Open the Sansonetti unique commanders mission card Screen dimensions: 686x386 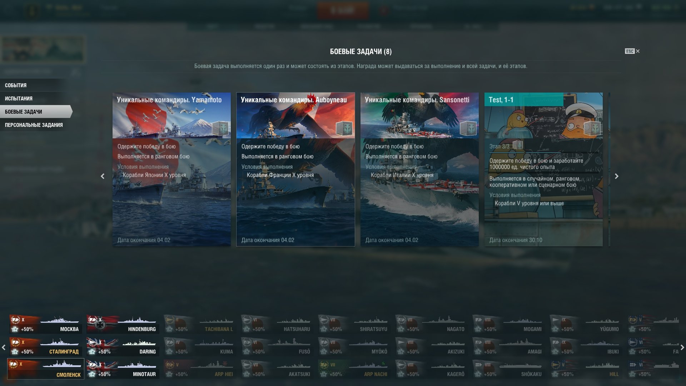click(419, 169)
